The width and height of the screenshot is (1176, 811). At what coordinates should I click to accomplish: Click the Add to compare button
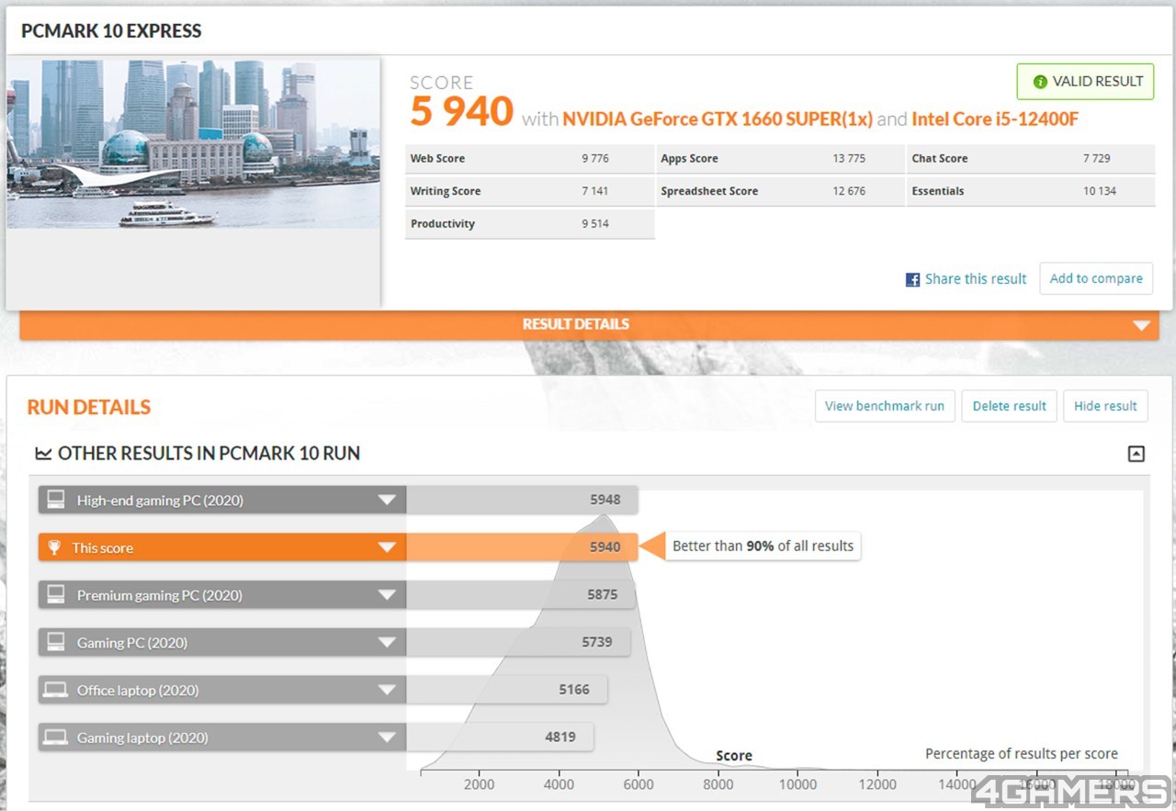pos(1096,278)
